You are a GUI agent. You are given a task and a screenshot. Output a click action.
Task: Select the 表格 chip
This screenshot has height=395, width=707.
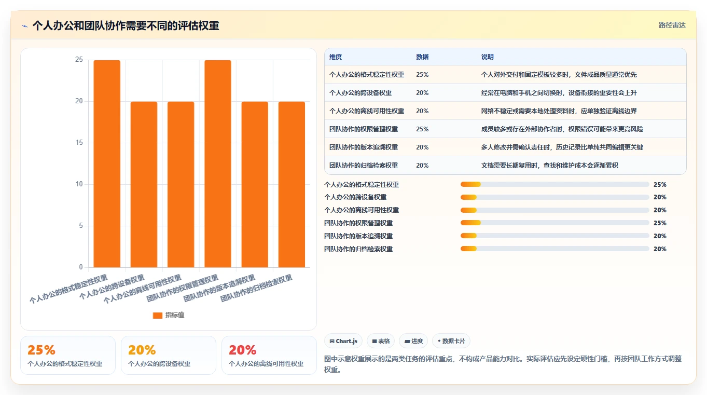click(x=381, y=341)
